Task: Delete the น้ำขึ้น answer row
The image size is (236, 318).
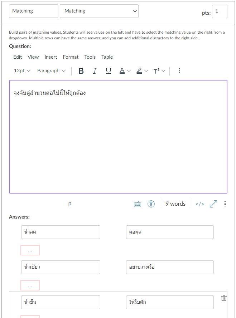Action: 224,298
